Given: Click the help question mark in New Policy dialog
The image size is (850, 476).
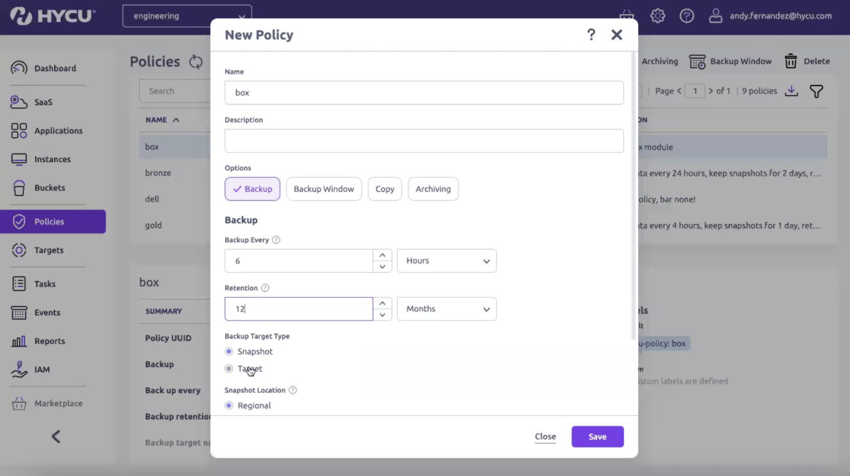Looking at the screenshot, I should click(591, 35).
